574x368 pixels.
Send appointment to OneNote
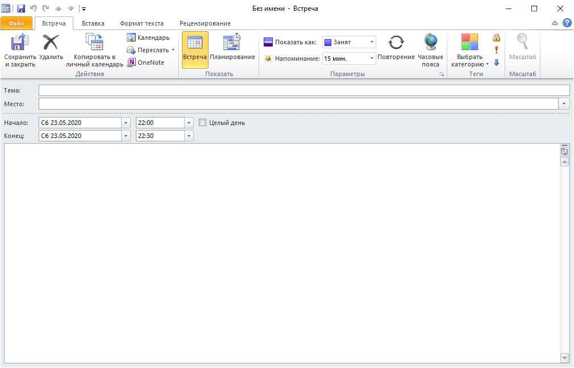click(x=145, y=62)
